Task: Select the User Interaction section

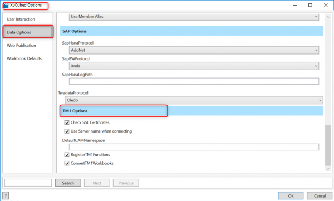Action: pos(21,19)
